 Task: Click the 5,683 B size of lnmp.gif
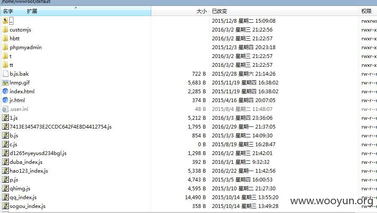pyautogui.click(x=197, y=82)
